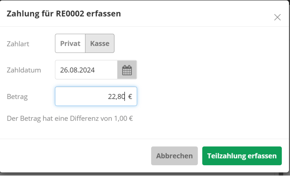Click the Zahldatum label
The height and width of the screenshot is (176, 290).
pos(24,70)
